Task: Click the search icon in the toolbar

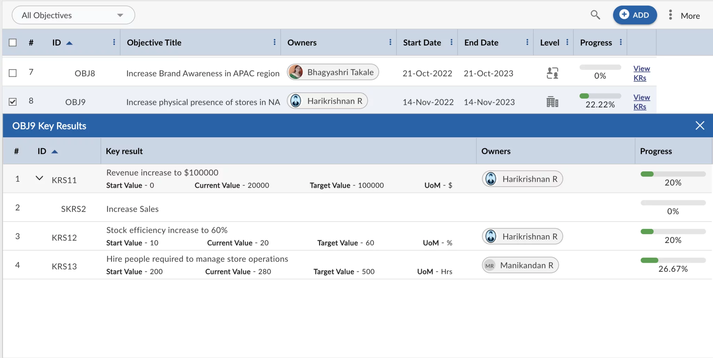Action: pyautogui.click(x=595, y=15)
